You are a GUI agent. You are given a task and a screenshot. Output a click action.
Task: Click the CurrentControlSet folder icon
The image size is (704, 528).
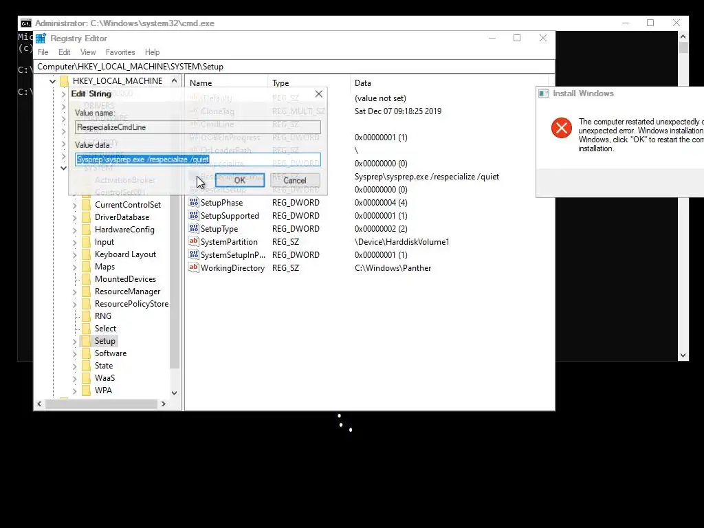[86, 205]
